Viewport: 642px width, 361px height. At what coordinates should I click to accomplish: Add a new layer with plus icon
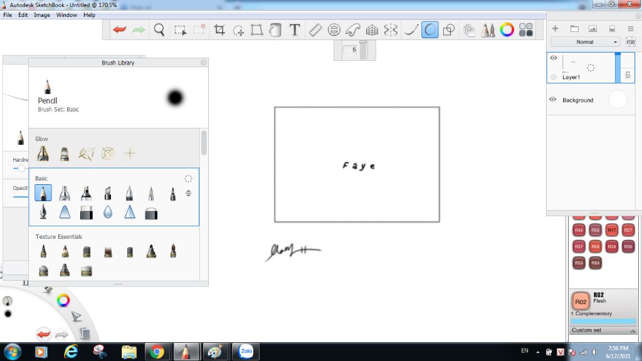tap(555, 28)
